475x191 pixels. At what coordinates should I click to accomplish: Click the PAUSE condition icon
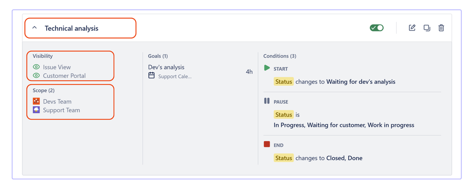coord(267,101)
